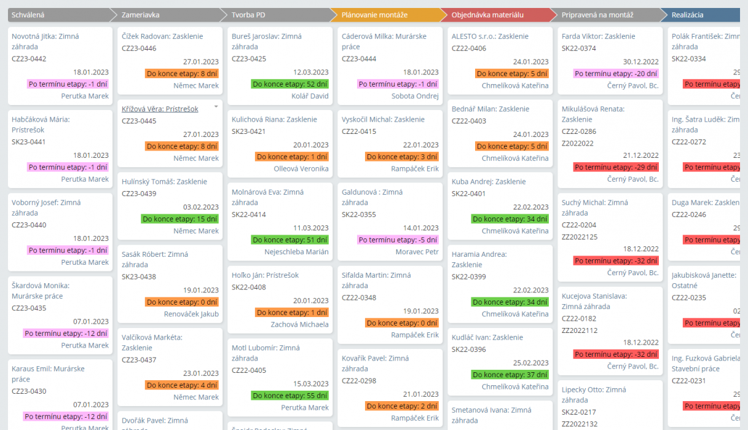This screenshot has height=430, width=748.
Task: Open Novotná Jitka: Zimná záhrada card title
Action: pos(45,41)
